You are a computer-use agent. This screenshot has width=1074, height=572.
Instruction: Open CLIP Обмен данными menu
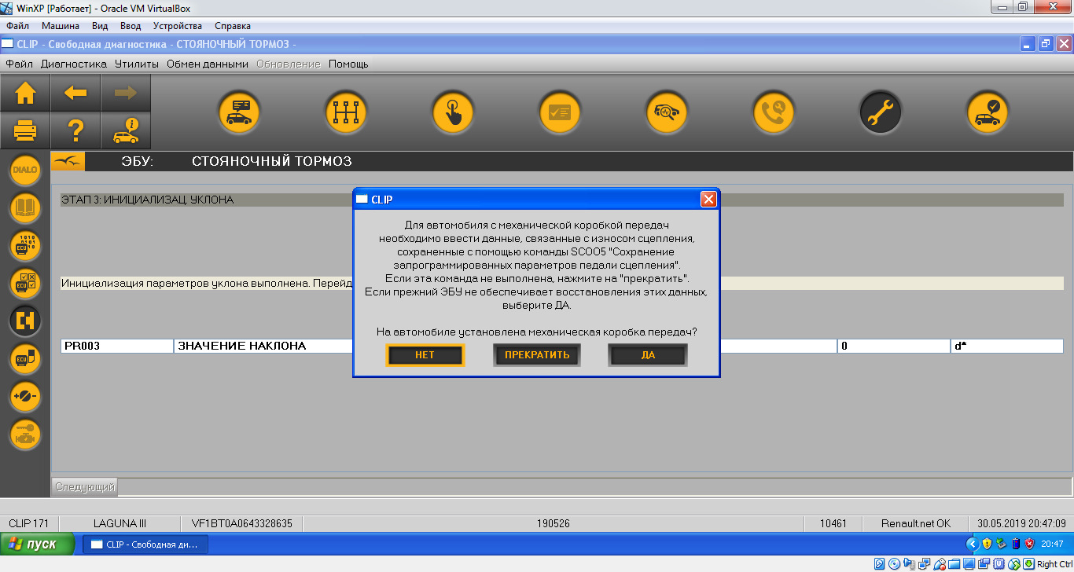(208, 64)
